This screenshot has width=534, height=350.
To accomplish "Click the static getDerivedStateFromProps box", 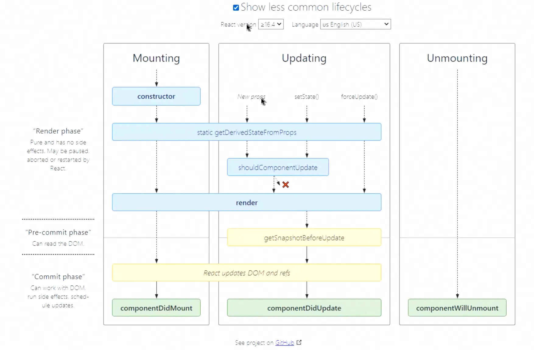I will point(247,132).
